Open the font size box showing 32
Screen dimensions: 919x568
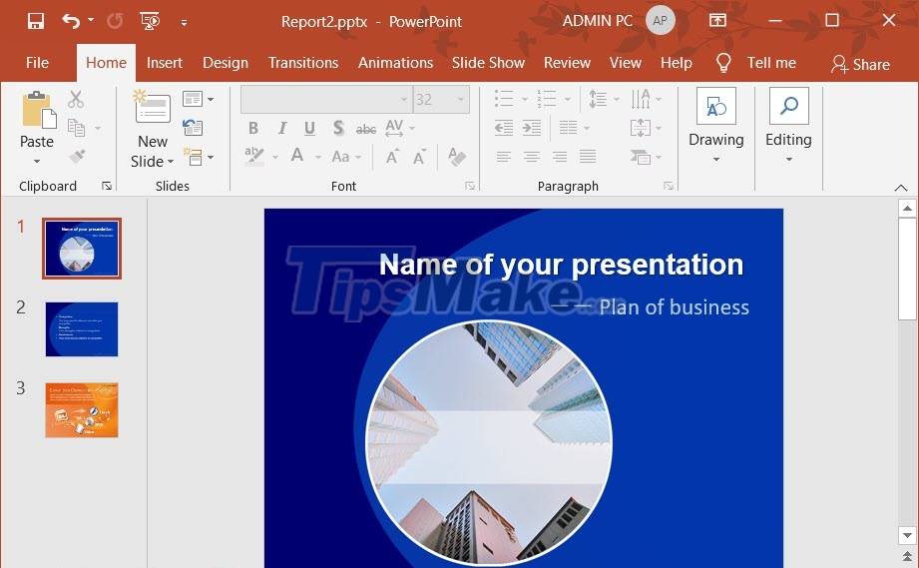click(x=441, y=99)
